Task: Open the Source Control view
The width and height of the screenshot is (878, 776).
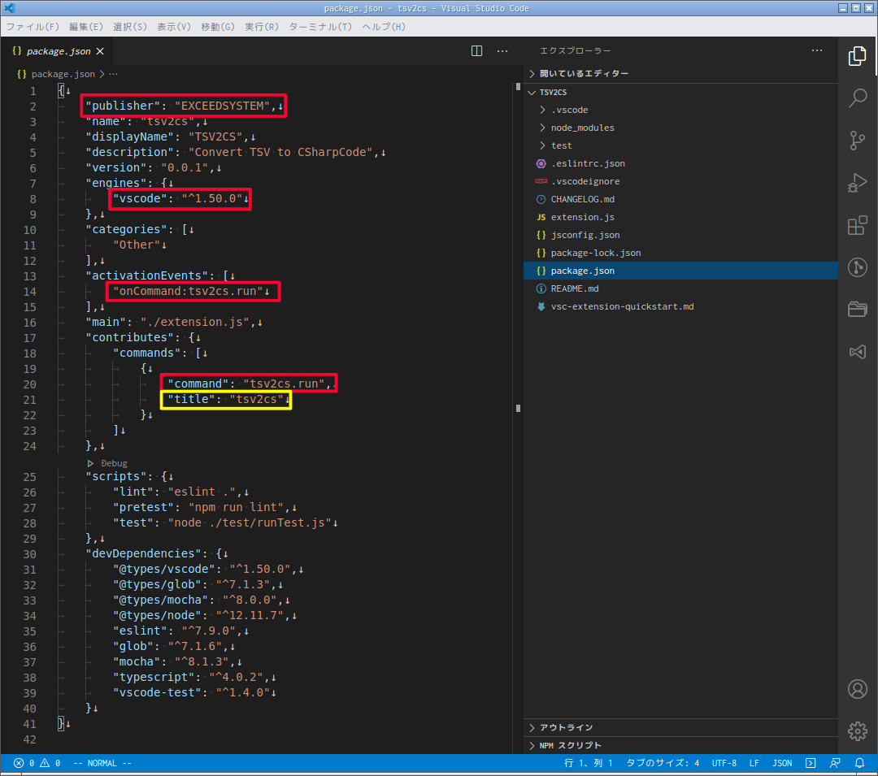Action: (858, 140)
